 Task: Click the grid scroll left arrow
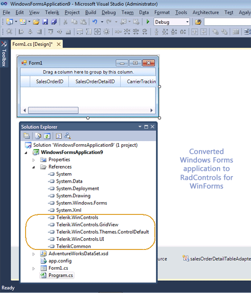(x=25, y=110)
